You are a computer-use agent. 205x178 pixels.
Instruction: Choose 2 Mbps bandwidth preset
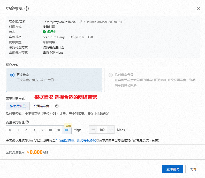pos(26,130)
